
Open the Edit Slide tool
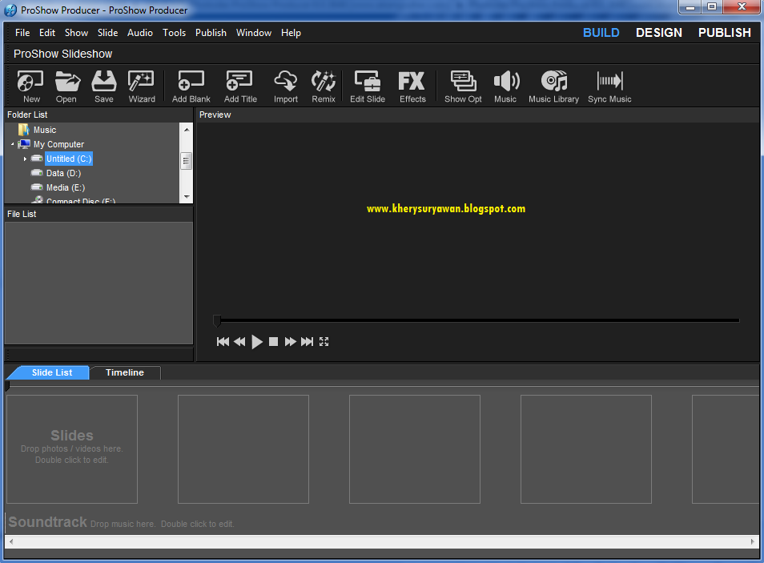coord(368,86)
